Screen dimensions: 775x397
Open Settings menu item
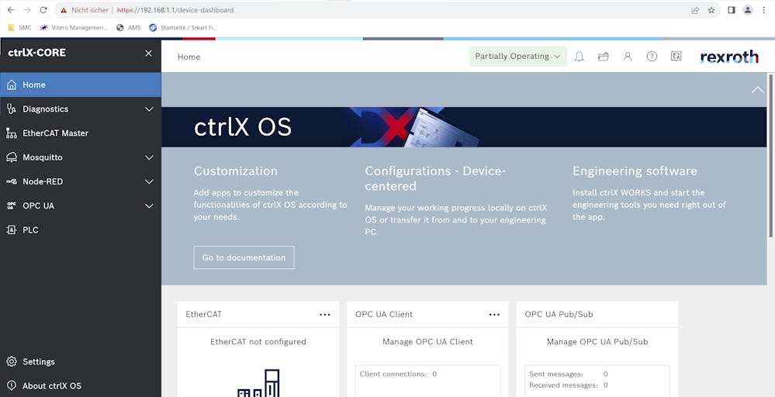[x=81, y=362]
